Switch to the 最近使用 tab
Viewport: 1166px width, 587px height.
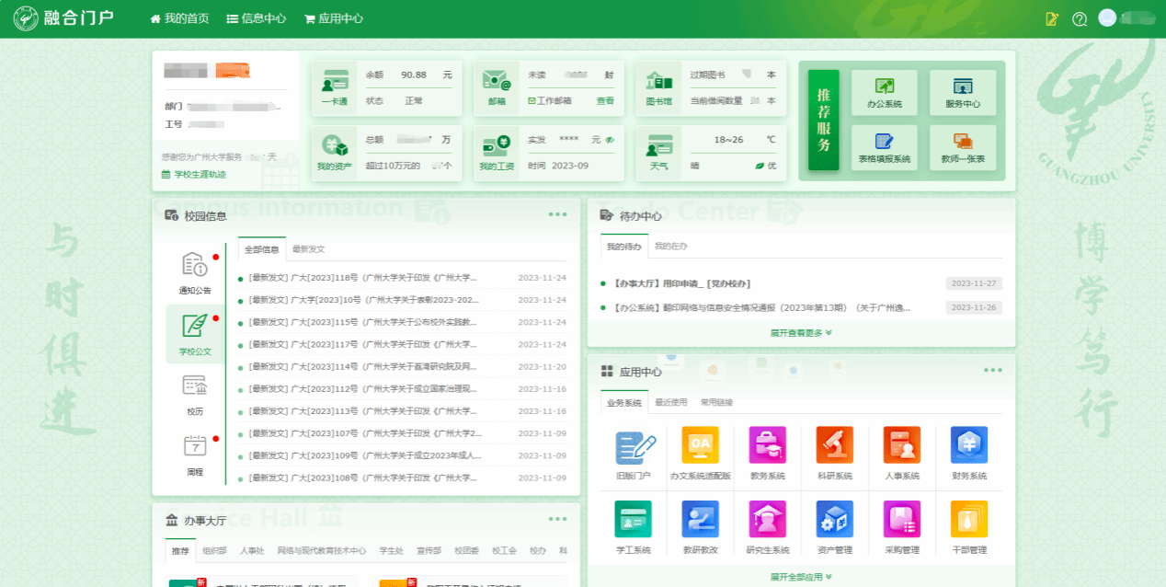671,402
